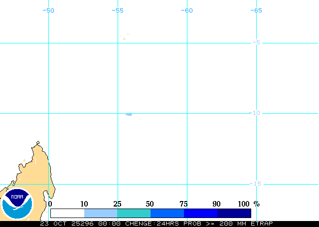Click the -5 latitude label on right
319x227 pixels.
pos(256,43)
